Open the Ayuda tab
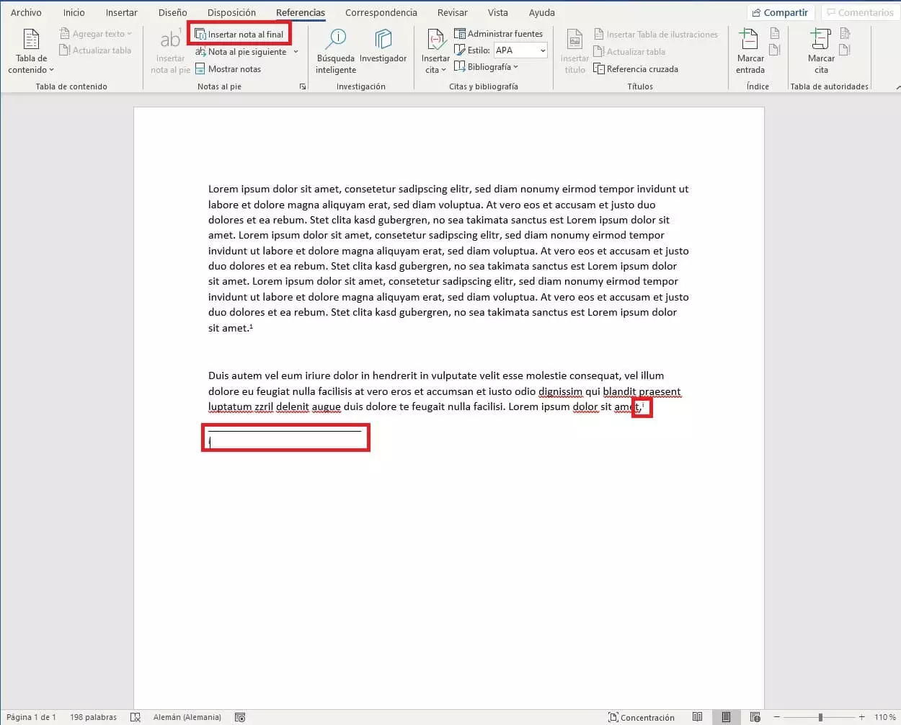Image resolution: width=901 pixels, height=725 pixels. [541, 12]
